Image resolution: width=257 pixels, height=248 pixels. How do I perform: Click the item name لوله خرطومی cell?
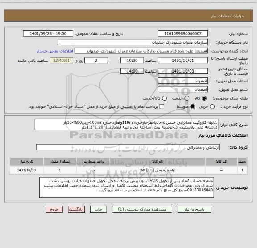point(158,170)
